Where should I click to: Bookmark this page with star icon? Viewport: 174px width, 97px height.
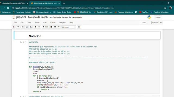(x=165, y=8)
